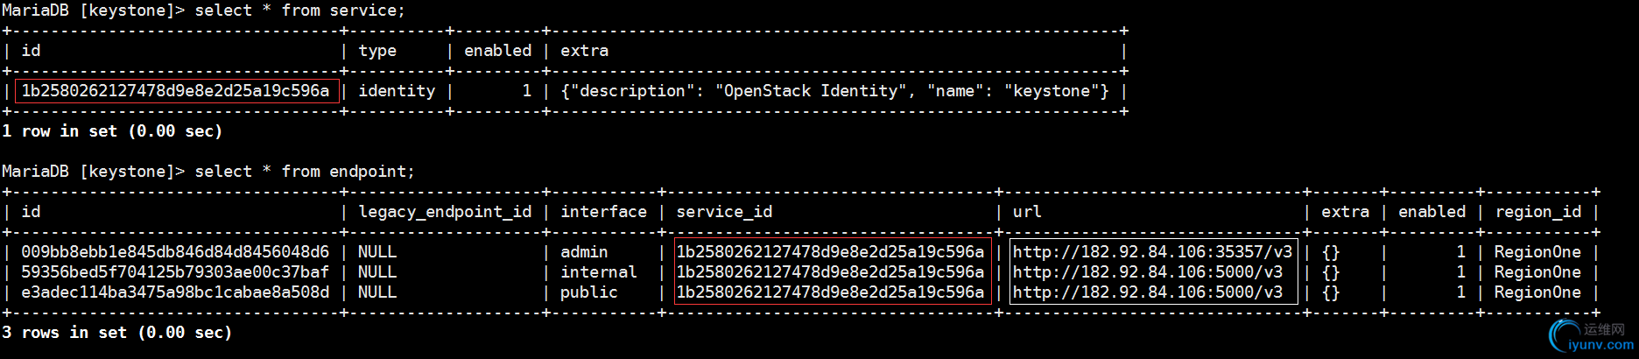Select endpoint id starting with e3adec11
Viewport: 1639px width, 359px height.
tap(175, 292)
